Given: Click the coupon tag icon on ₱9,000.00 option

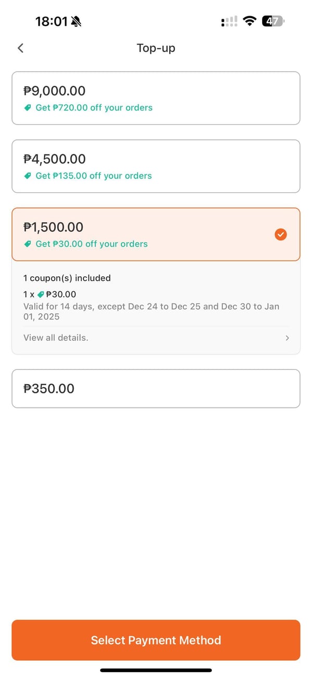Looking at the screenshot, I should coord(28,108).
